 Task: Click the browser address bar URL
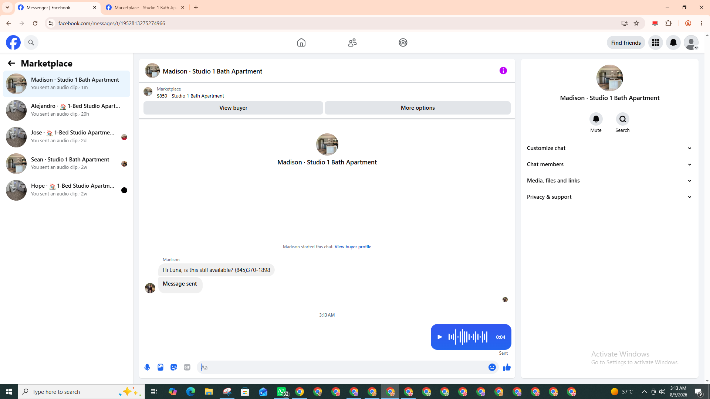pos(112,23)
